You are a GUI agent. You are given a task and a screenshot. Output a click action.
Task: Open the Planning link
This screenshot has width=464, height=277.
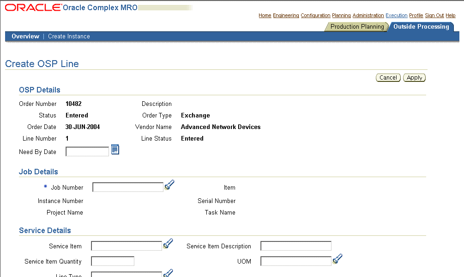[341, 15]
